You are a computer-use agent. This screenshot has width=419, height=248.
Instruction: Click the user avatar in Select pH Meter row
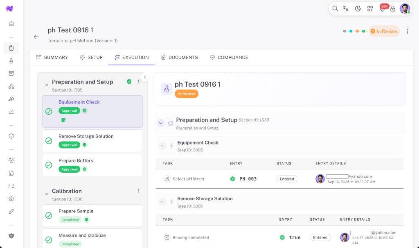tap(320, 179)
